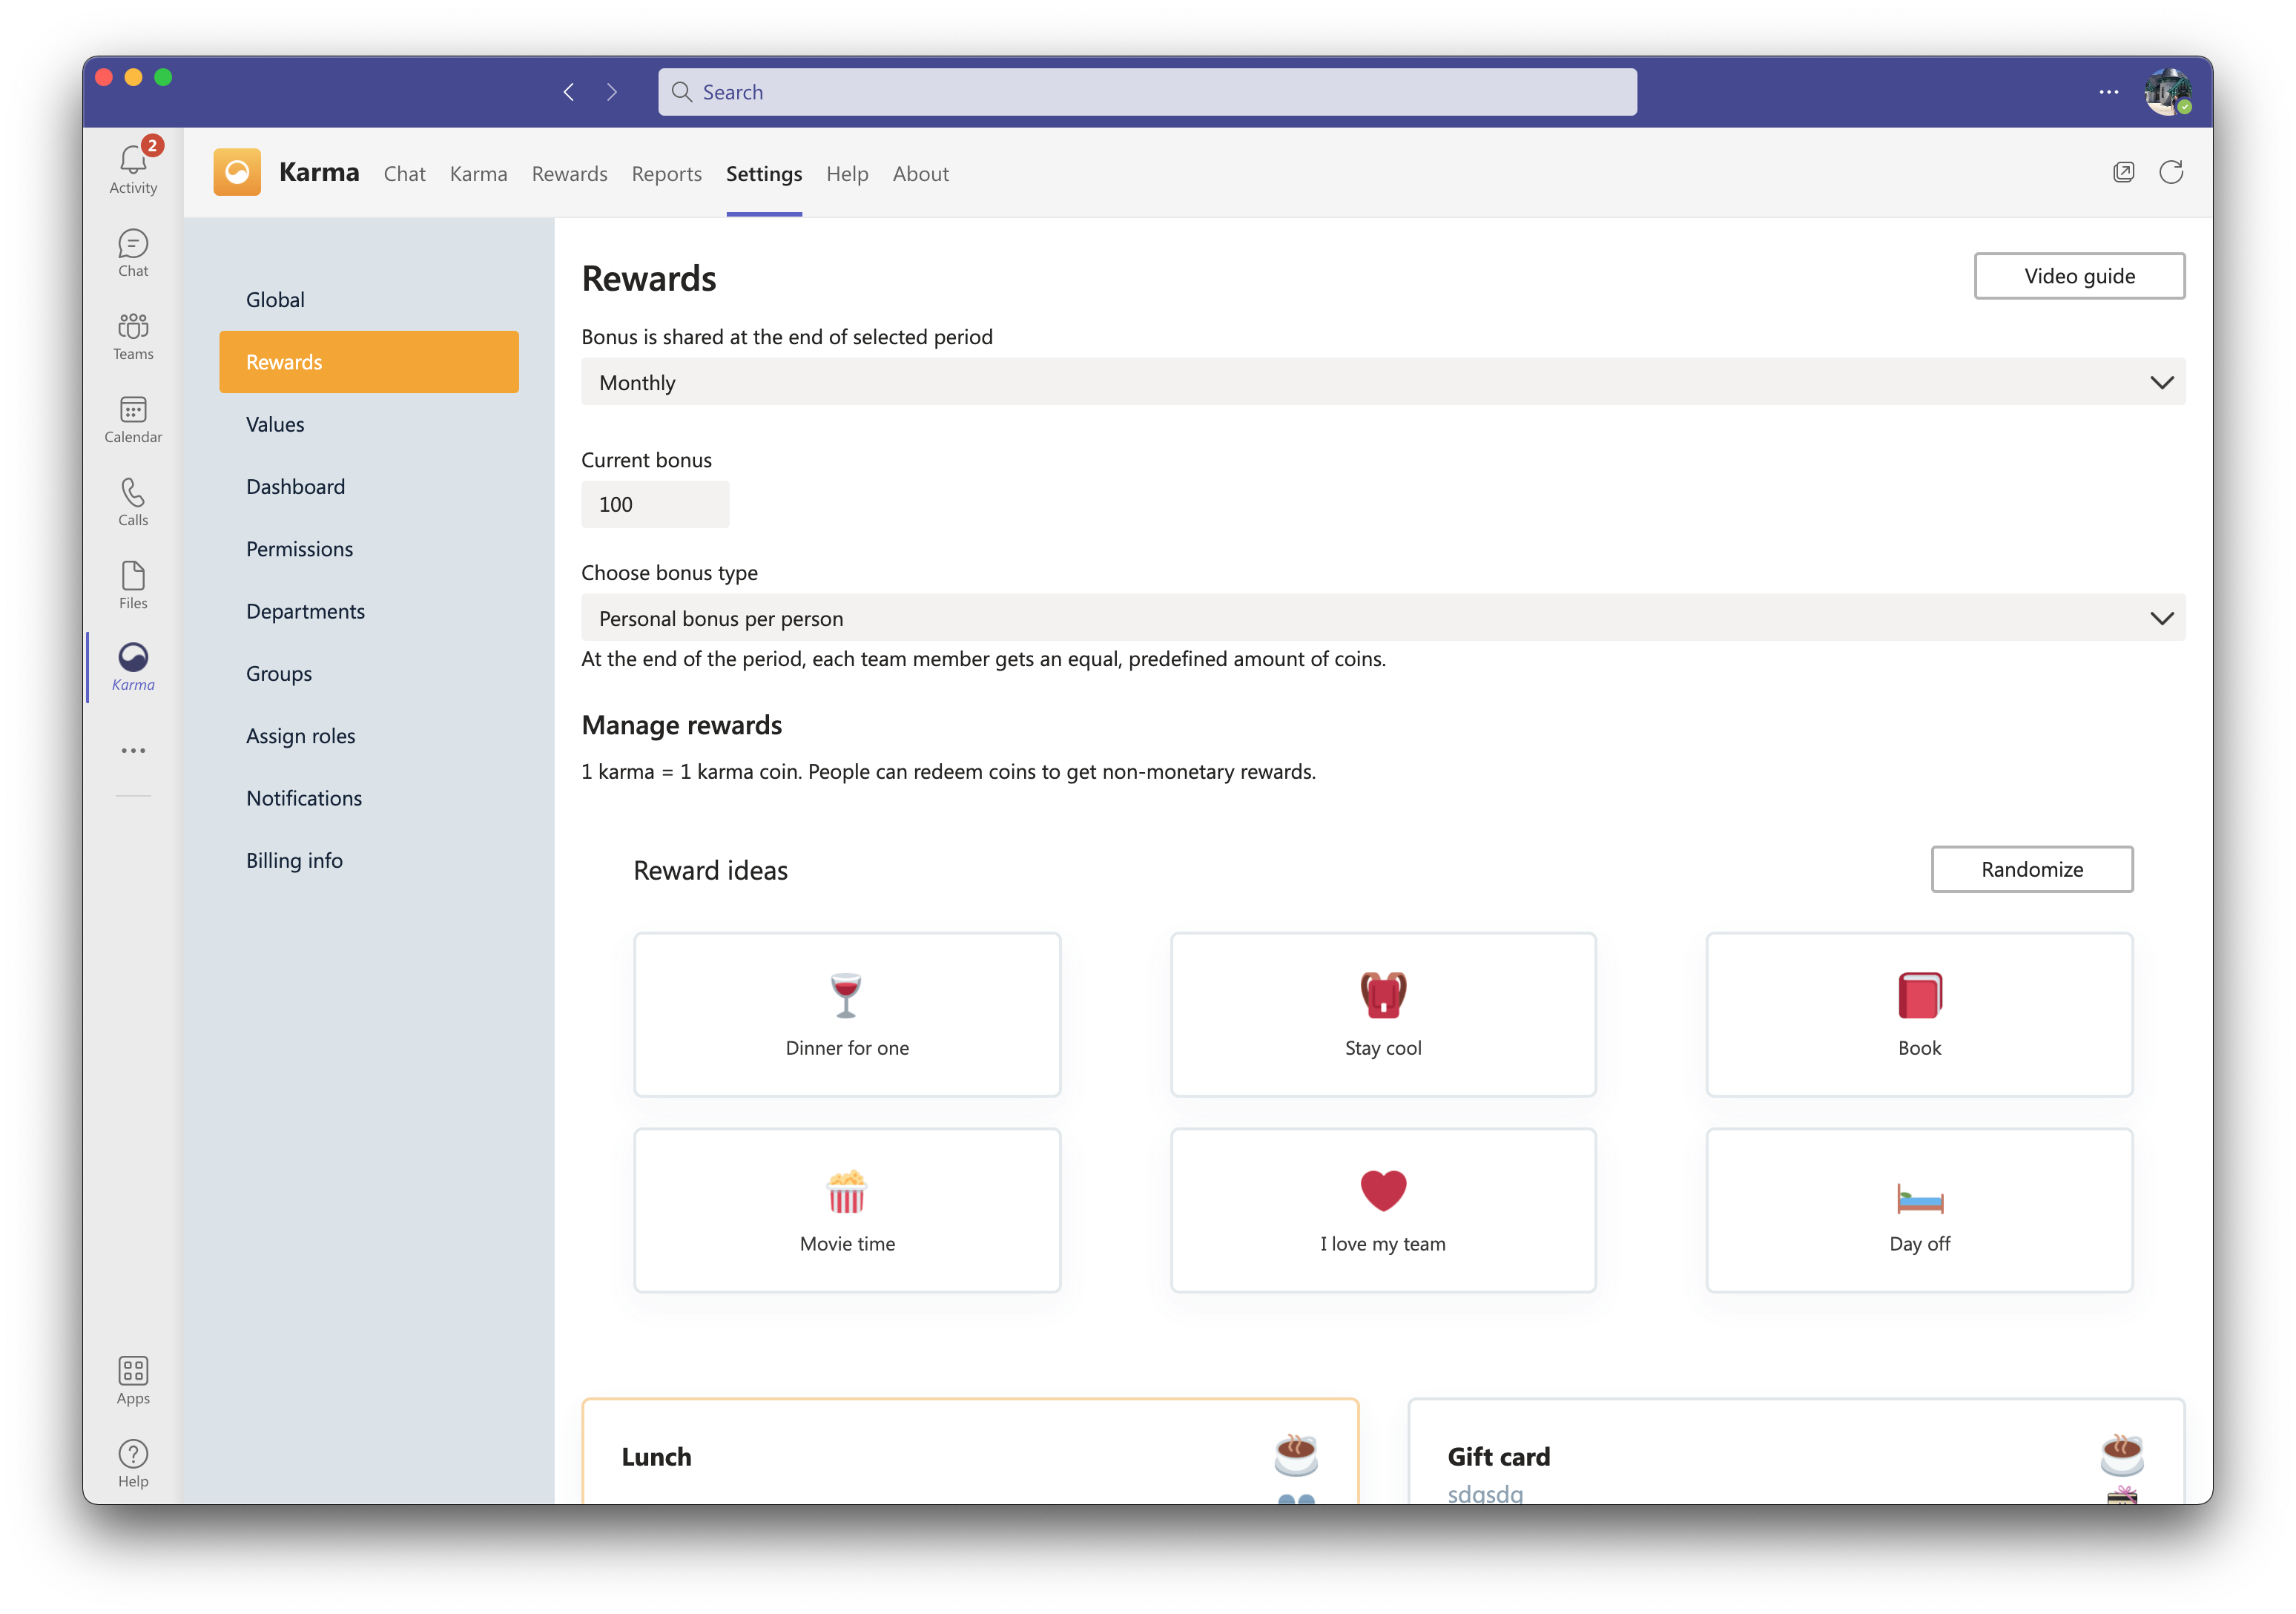The height and width of the screenshot is (1614, 2296).
Task: Click the back navigation arrow
Action: (569, 92)
